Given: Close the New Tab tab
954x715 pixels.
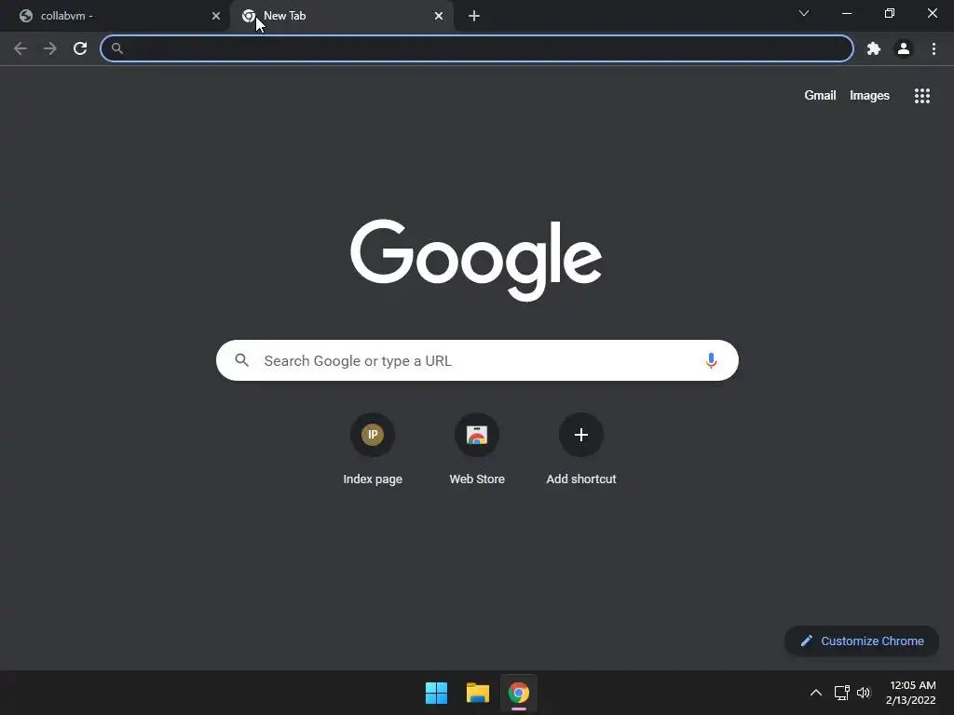Looking at the screenshot, I should 439,16.
